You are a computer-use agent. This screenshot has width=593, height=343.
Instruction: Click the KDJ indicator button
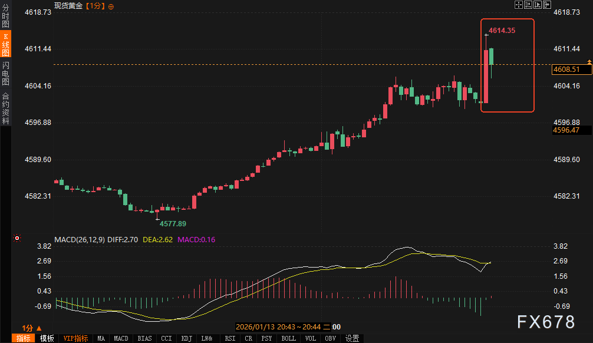(x=186, y=338)
